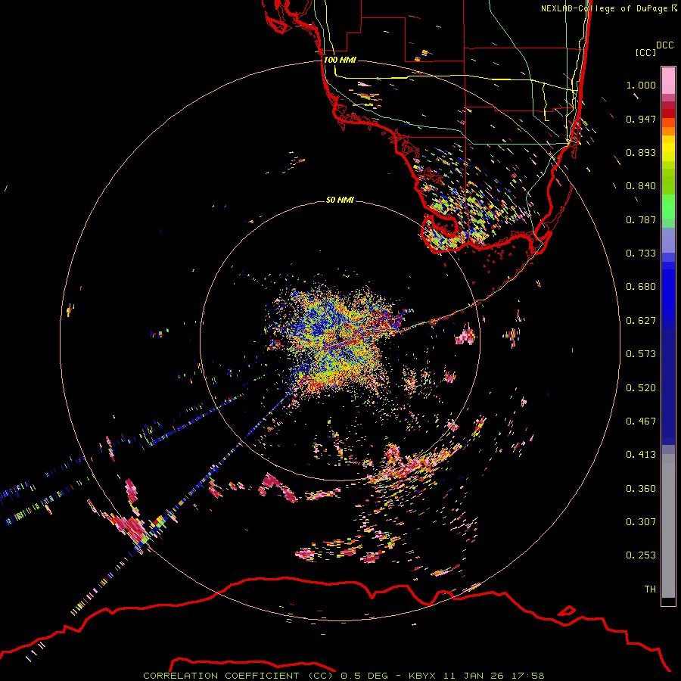Click the CORRELATION COEFFICIENT (CC) caption text
The width and height of the screenshot is (681, 681).
pyautogui.click(x=238, y=676)
